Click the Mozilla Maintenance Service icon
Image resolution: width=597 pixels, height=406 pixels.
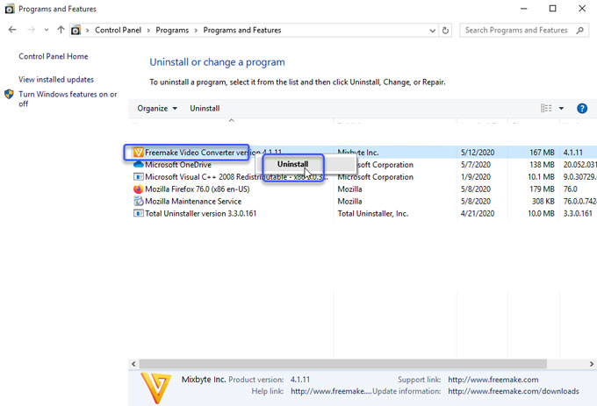138,201
